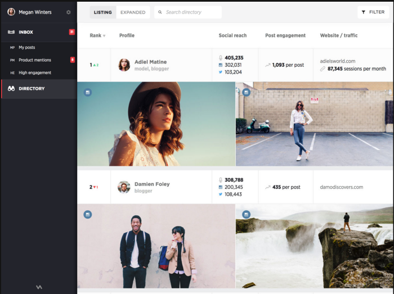Click Damien Foley's avatar photo
394x294 pixels.
124,187
